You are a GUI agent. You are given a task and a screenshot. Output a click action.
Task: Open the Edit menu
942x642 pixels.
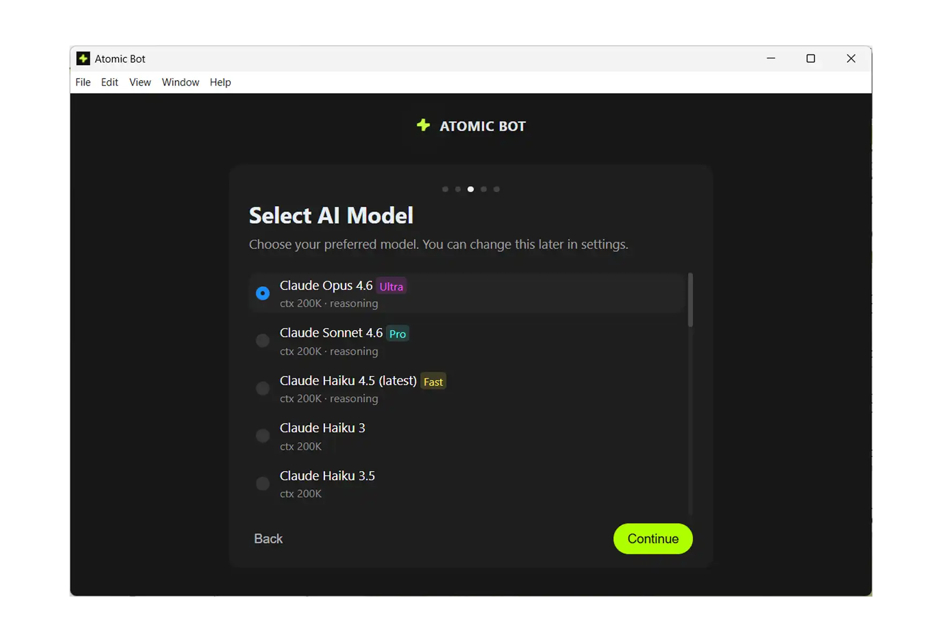click(x=109, y=82)
